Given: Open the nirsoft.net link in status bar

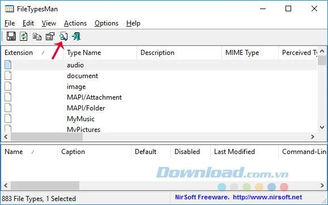Looking at the screenshot, I should click(267, 197).
